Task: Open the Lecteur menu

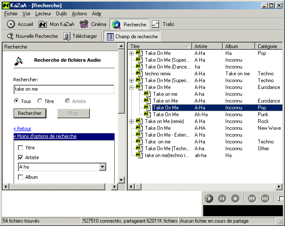Action: coord(43,14)
